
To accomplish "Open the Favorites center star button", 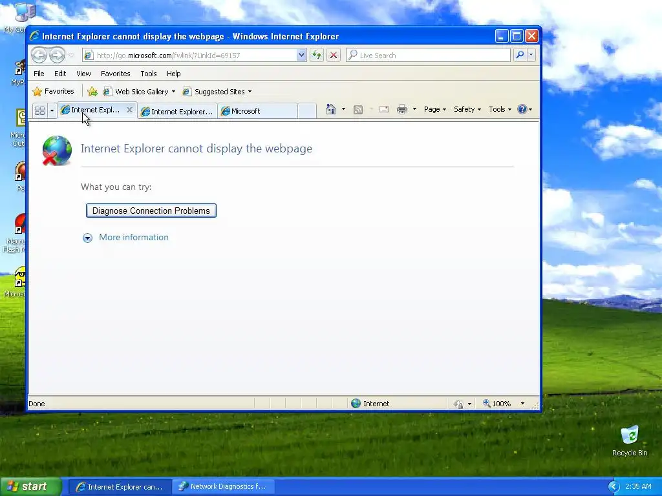I will (x=53, y=91).
